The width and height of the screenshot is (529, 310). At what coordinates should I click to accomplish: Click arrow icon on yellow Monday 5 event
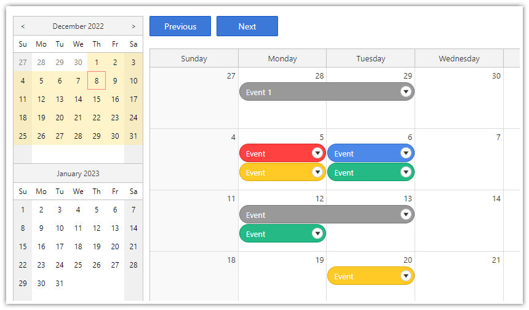pyautogui.click(x=317, y=172)
